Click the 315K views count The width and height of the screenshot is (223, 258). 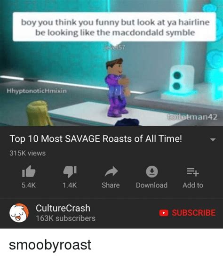click(27, 153)
